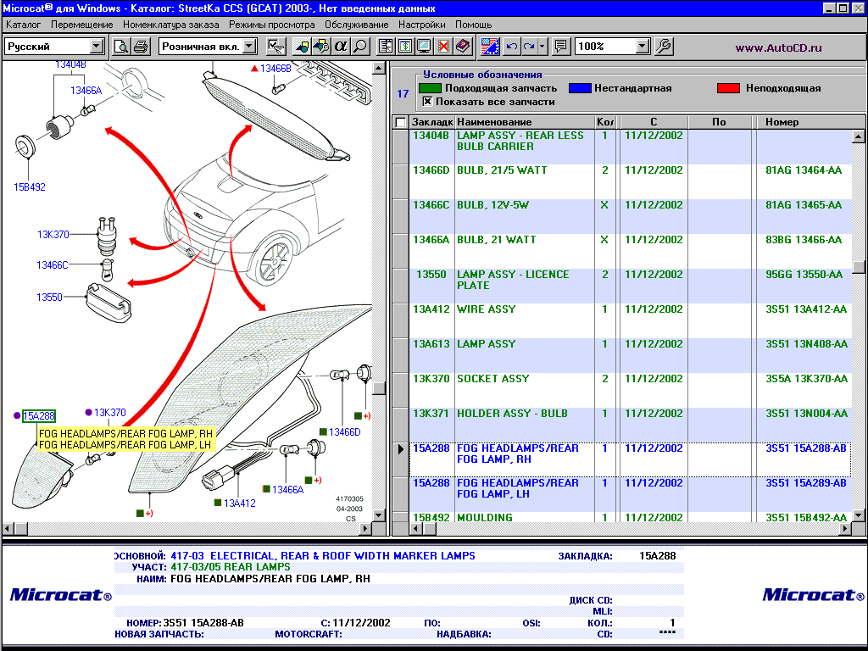Click the 15A288 callout in the diagram
868x651 pixels.
pyautogui.click(x=39, y=415)
